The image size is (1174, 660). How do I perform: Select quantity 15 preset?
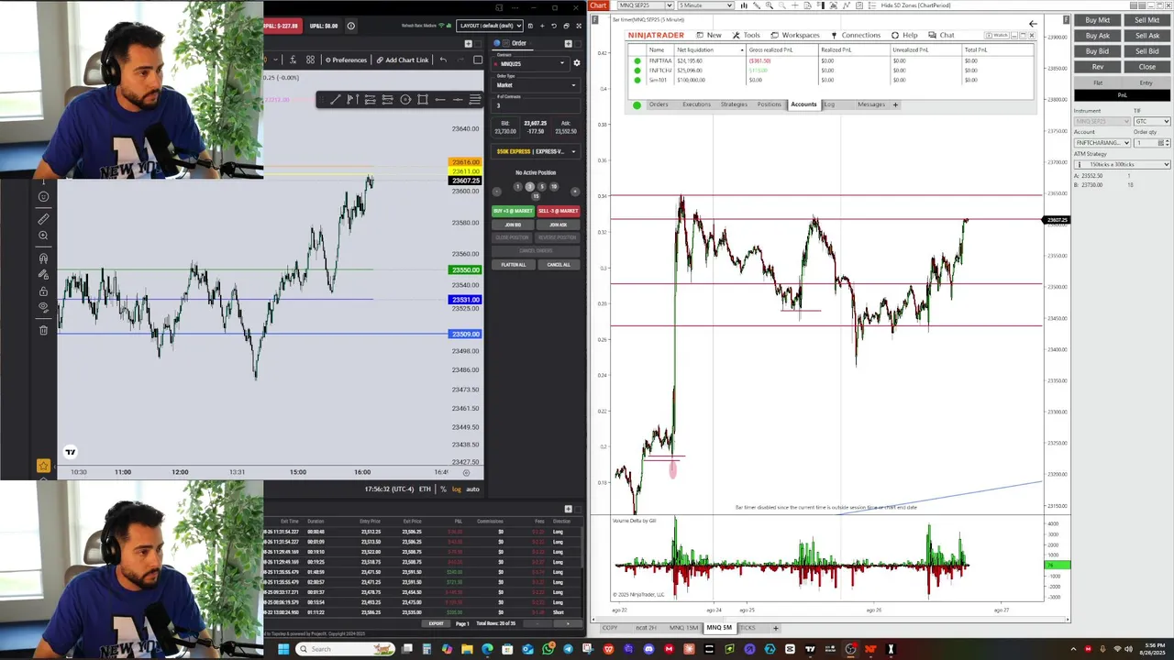point(537,196)
